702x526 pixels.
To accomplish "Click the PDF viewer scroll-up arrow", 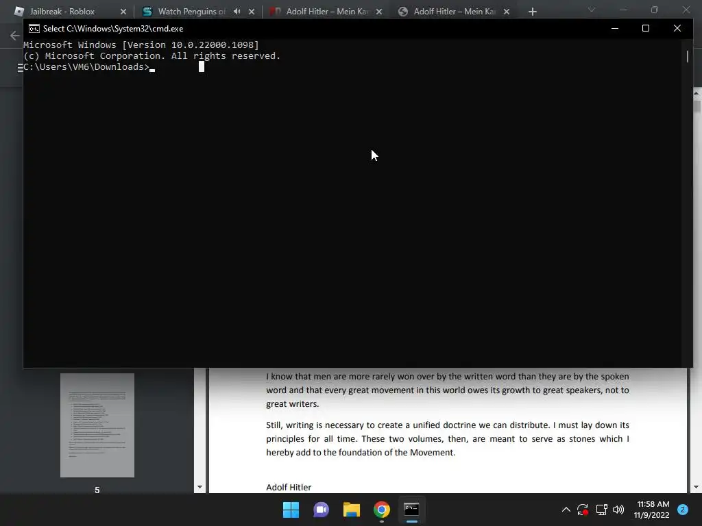I will pos(697,92).
